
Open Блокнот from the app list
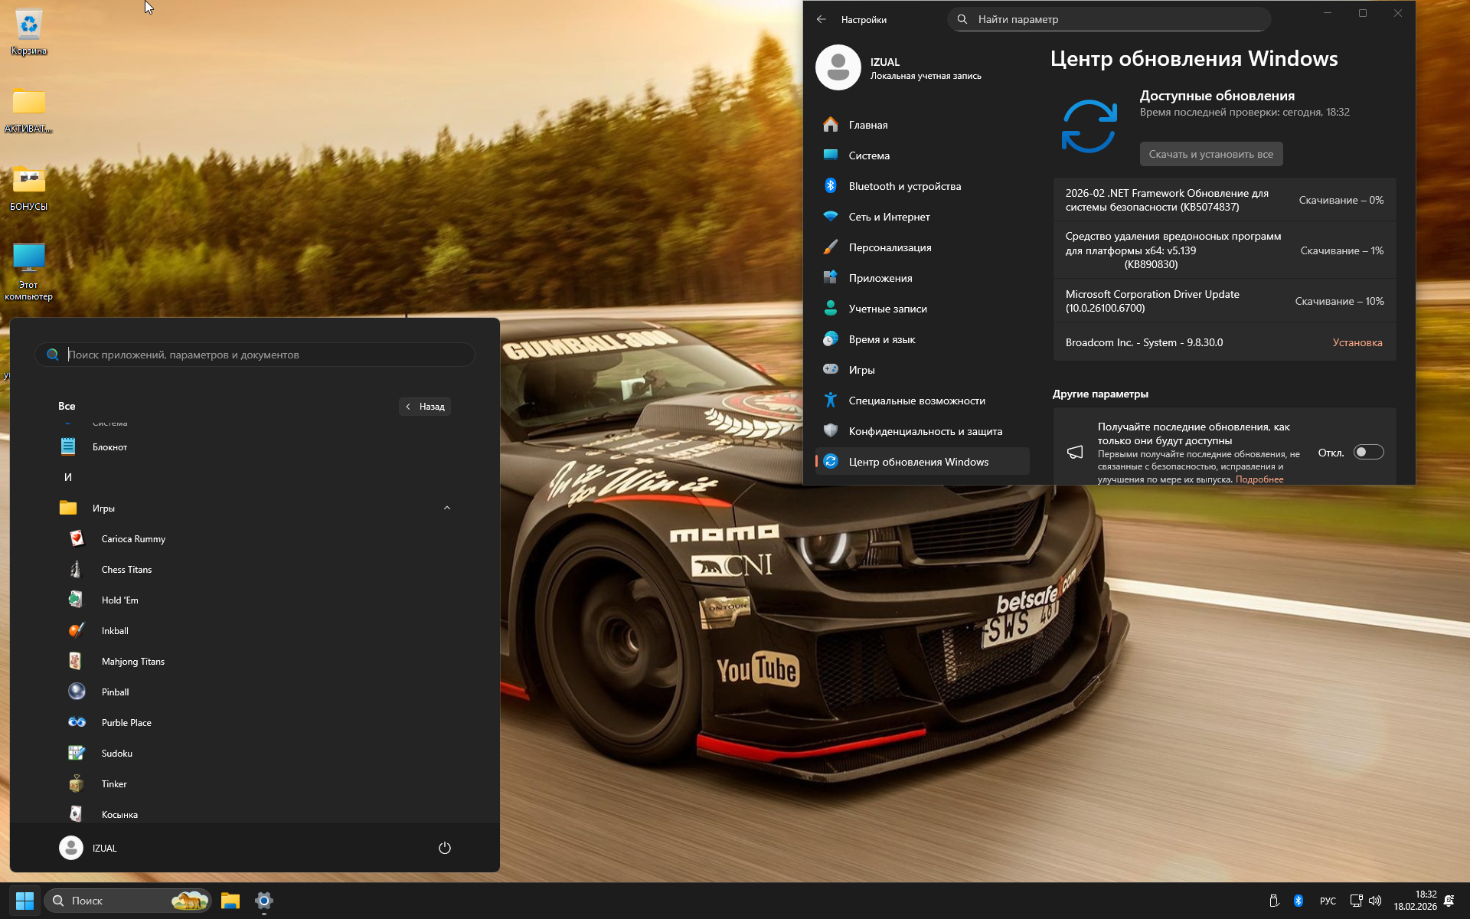point(109,447)
